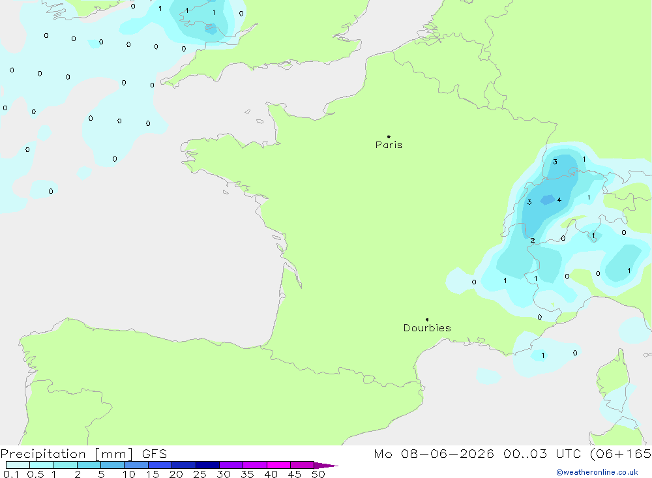Pick the 15–20 mm legend swatch
The height and width of the screenshot is (478, 652).
pyautogui.click(x=160, y=465)
